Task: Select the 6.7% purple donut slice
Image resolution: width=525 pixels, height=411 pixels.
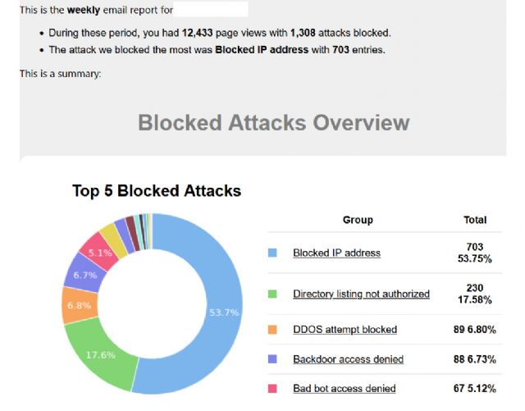Action: (83, 274)
